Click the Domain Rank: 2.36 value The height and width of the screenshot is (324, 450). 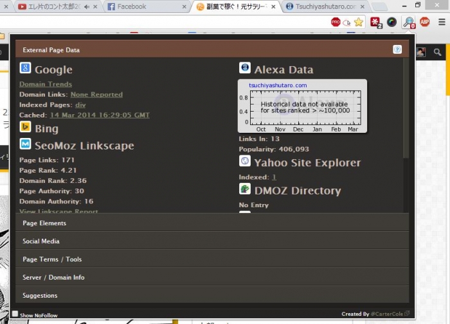(x=53, y=180)
